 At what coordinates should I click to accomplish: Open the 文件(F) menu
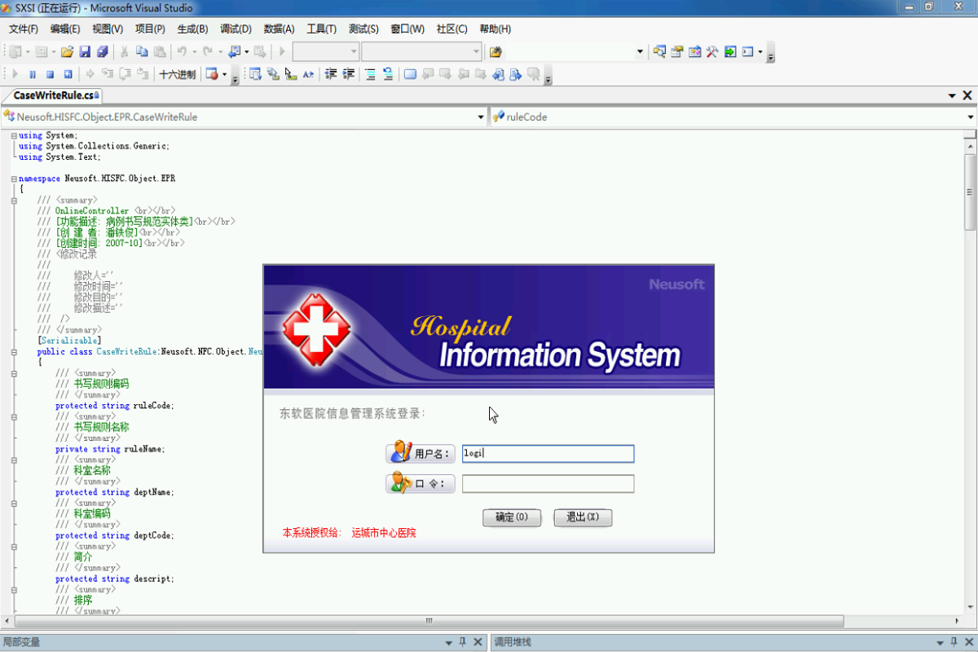pyautogui.click(x=23, y=29)
